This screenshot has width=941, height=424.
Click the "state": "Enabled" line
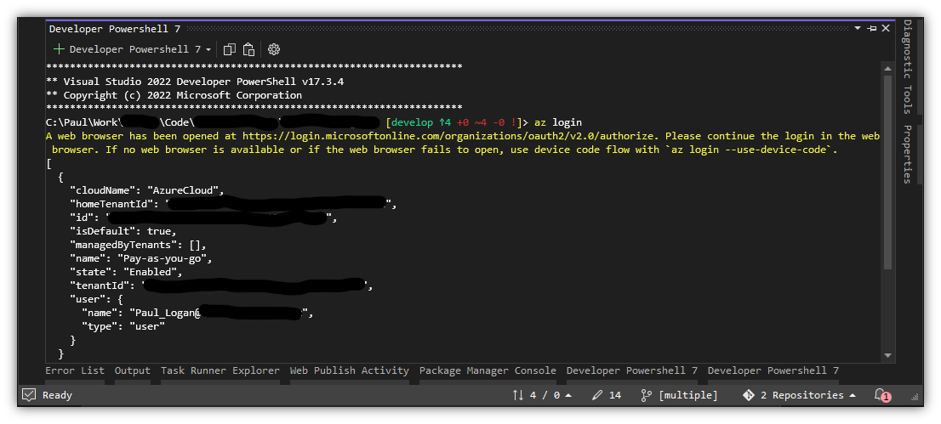(x=126, y=272)
